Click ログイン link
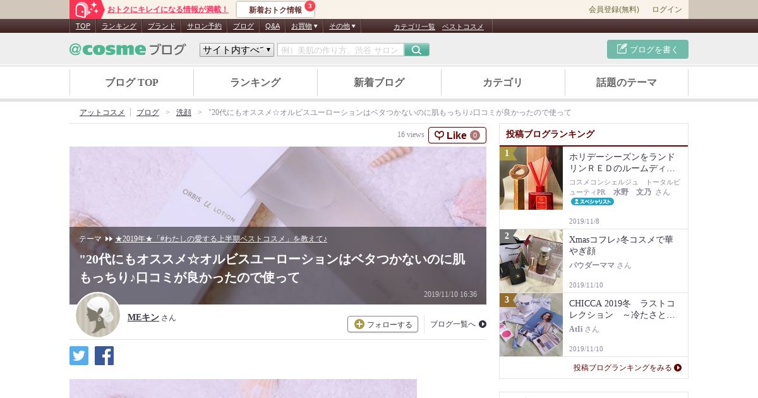 point(667,9)
